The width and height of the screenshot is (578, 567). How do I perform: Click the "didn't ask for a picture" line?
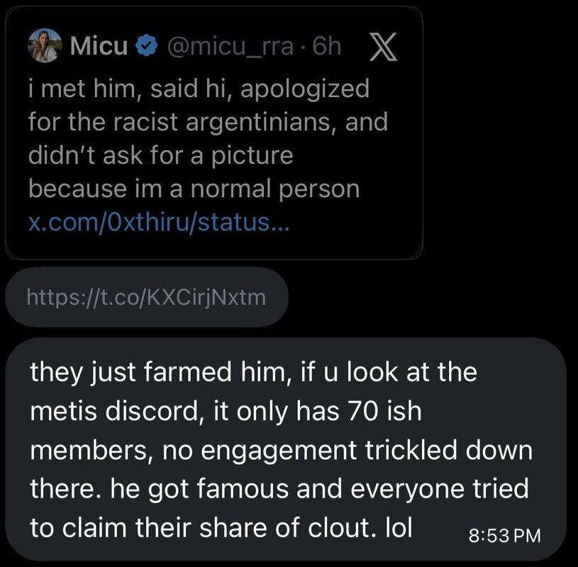tap(160, 155)
